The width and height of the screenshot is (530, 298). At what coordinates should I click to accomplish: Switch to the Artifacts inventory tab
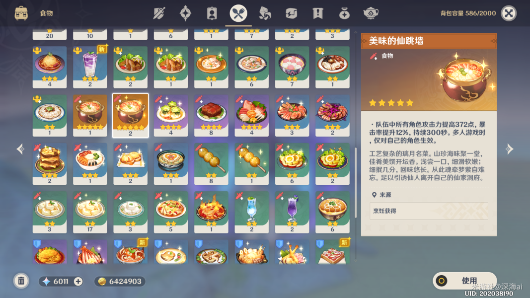click(x=185, y=13)
